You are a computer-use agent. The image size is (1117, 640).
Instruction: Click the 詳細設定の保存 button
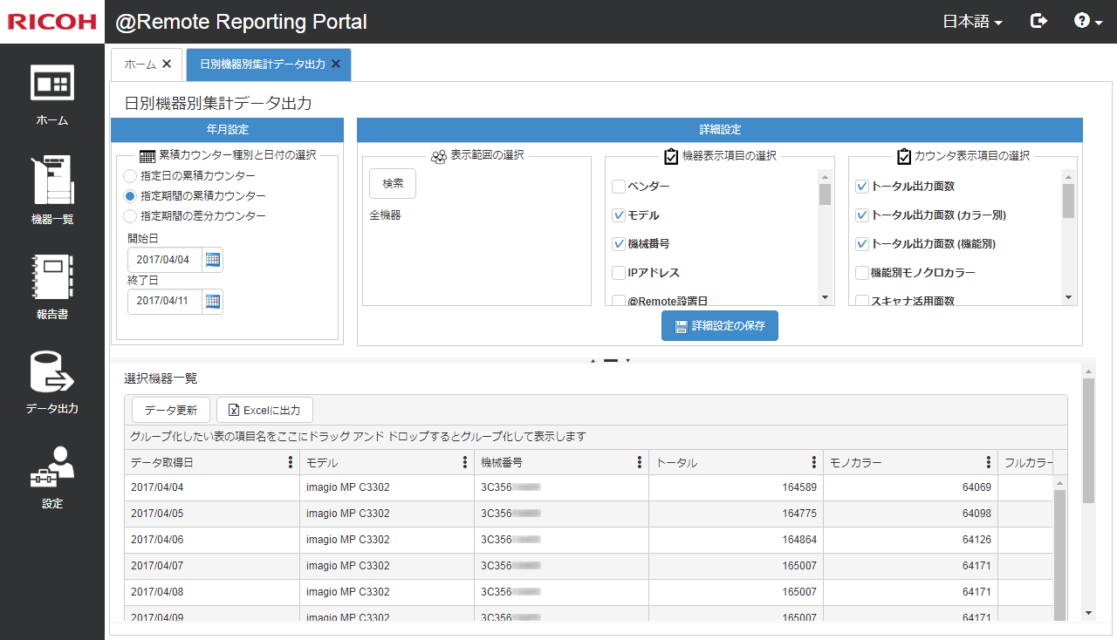719,326
